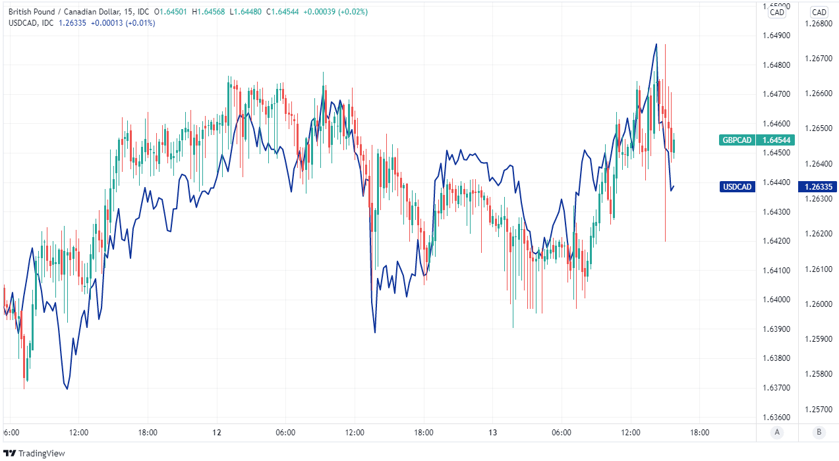Image resolution: width=839 pixels, height=461 pixels.
Task: Click the 1.26800 level on right scale
Action: point(819,24)
